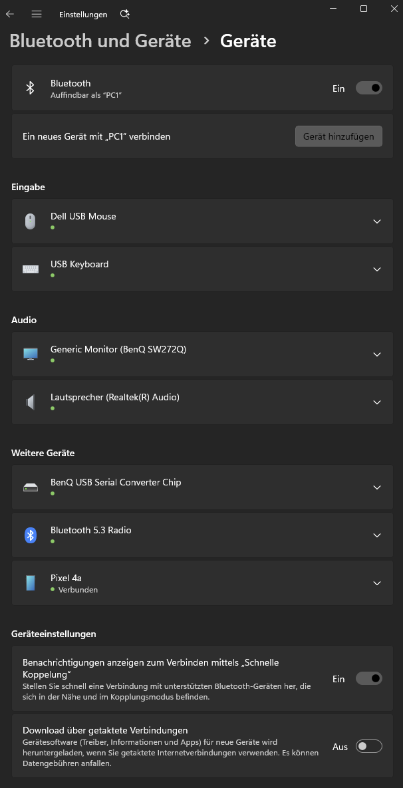The width and height of the screenshot is (403, 788).
Task: Click the Dell USB Mouse icon
Action: 30,221
